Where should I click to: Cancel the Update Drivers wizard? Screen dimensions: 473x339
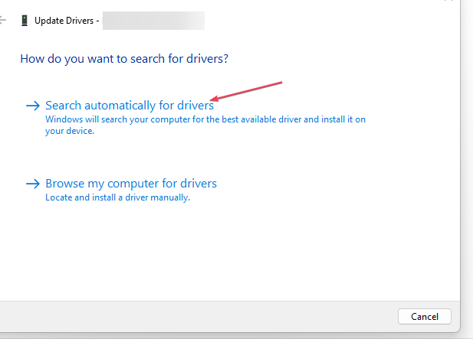[425, 316]
